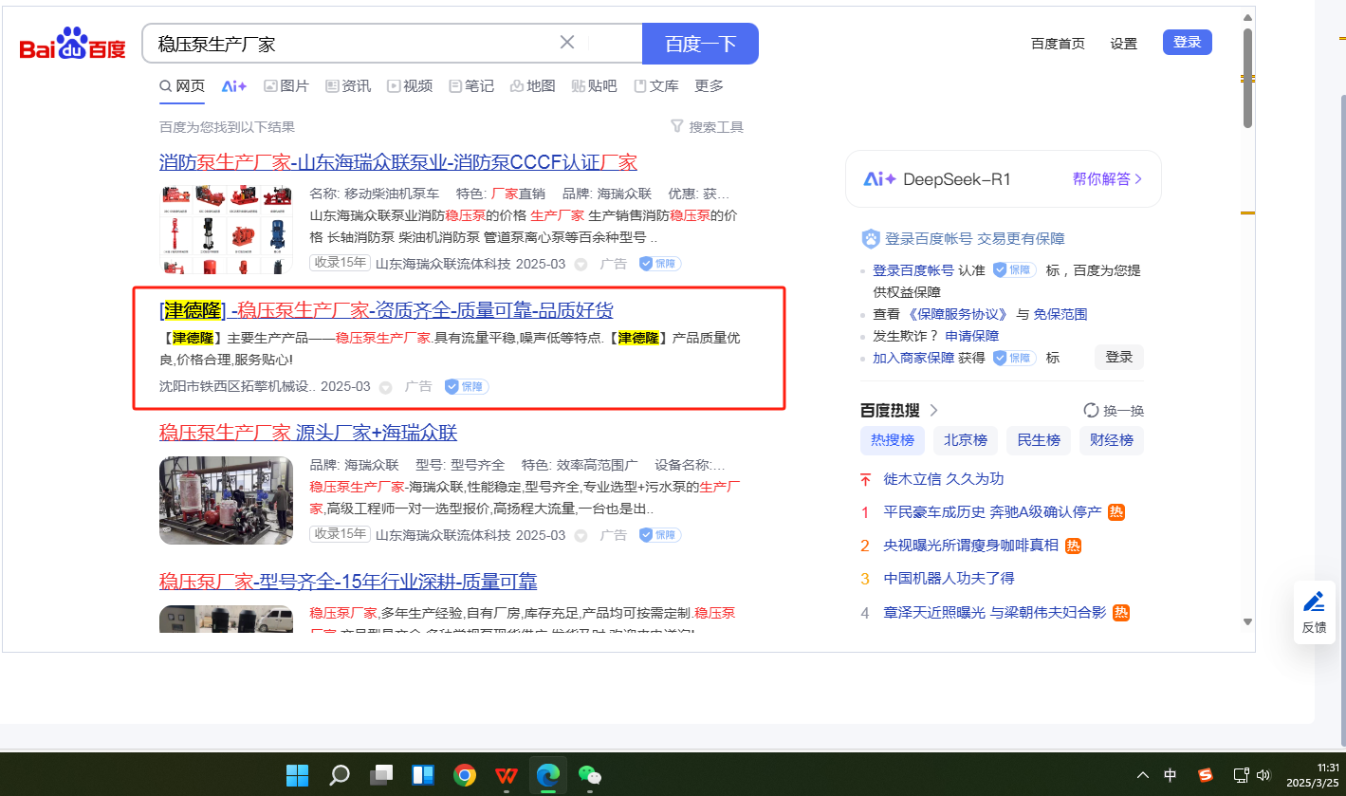Open WPS Office from the taskbar

pos(506,775)
